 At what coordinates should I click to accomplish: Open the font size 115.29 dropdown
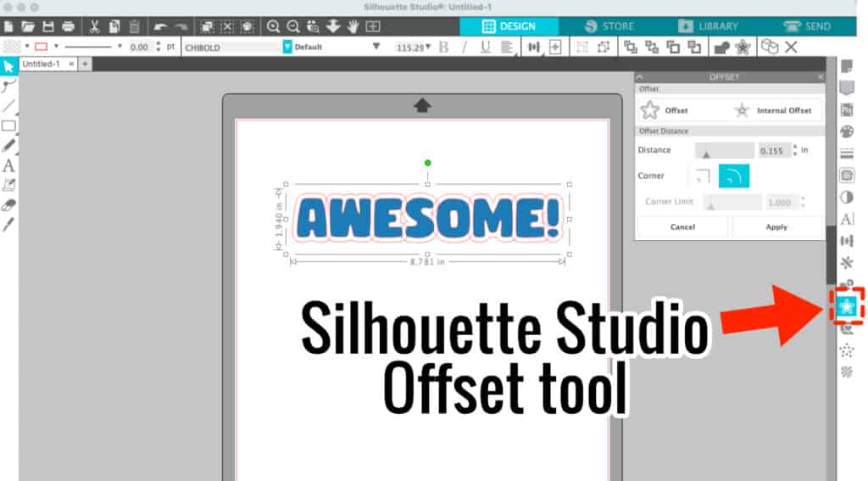click(427, 47)
